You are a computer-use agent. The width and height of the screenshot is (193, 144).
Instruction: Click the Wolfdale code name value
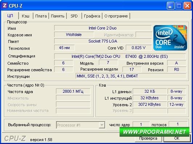[74, 35]
